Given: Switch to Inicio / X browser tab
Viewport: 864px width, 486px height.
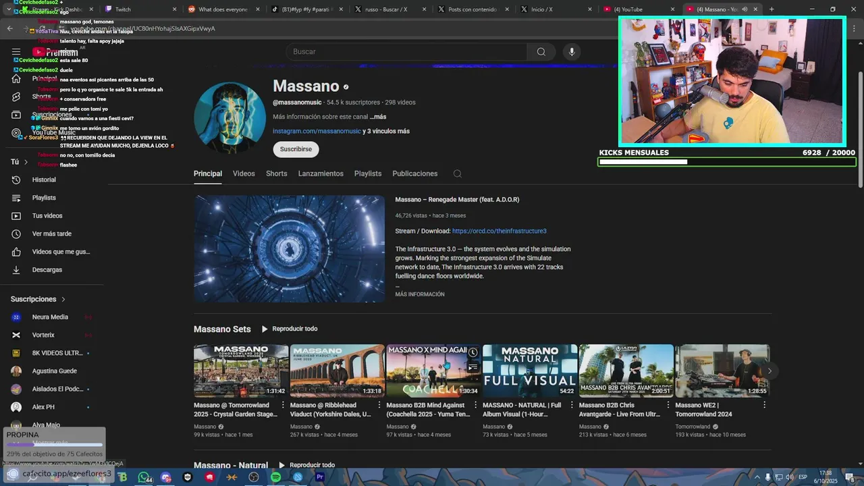Looking at the screenshot, I should 553,9.
